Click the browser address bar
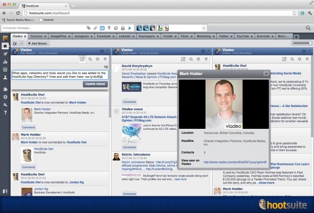314x213 pixels. [x=158, y=13]
